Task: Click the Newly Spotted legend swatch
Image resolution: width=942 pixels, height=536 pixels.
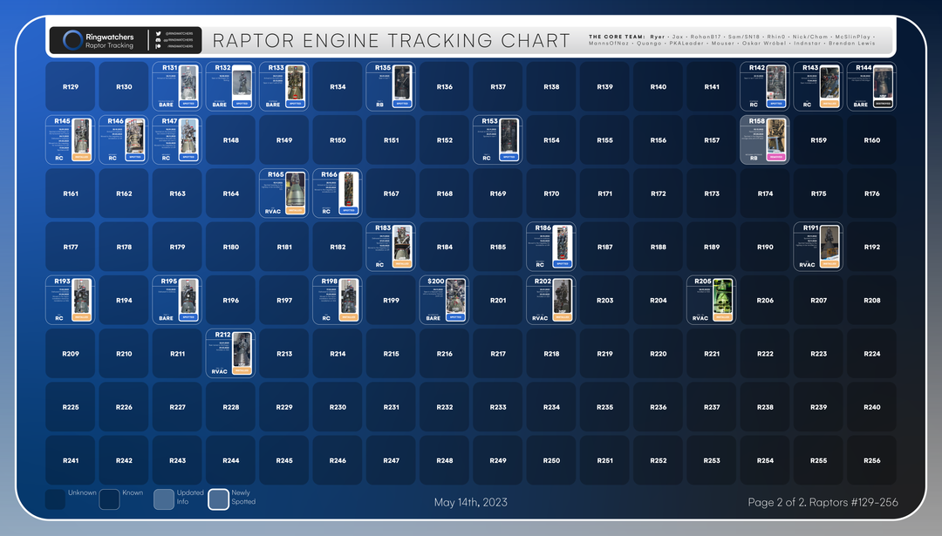Action: pyautogui.click(x=218, y=499)
